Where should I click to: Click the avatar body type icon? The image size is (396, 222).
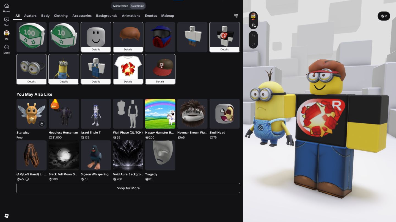click(253, 25)
